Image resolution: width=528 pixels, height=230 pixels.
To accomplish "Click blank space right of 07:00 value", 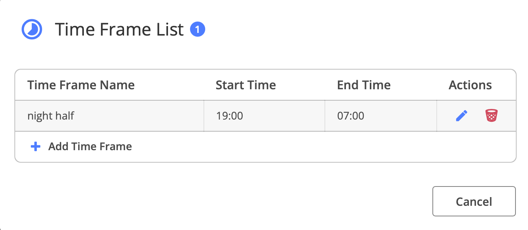I will (x=401, y=116).
